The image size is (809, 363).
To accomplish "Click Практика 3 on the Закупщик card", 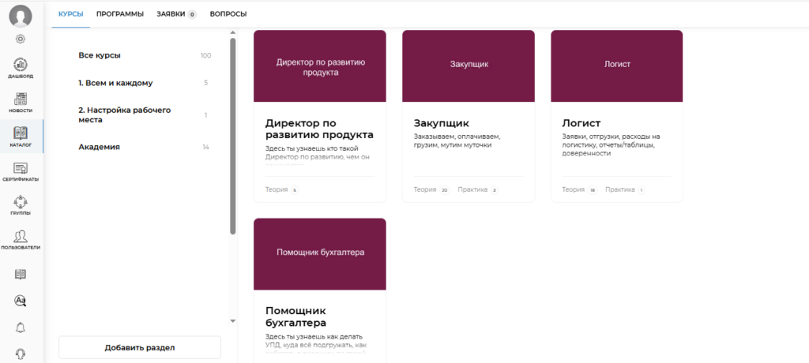I will (x=478, y=189).
